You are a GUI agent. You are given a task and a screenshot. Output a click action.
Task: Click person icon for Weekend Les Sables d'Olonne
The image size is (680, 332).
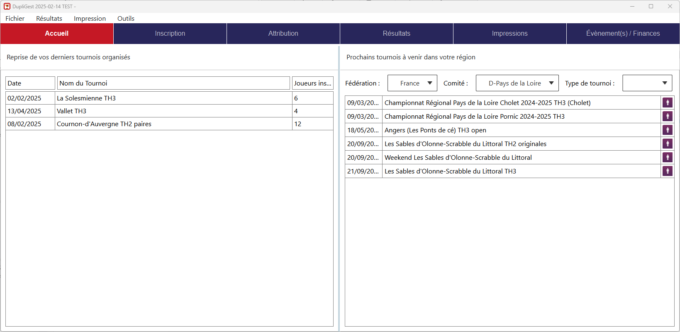[x=667, y=157]
